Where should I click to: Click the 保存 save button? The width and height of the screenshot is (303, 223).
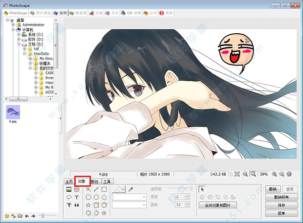(281, 205)
